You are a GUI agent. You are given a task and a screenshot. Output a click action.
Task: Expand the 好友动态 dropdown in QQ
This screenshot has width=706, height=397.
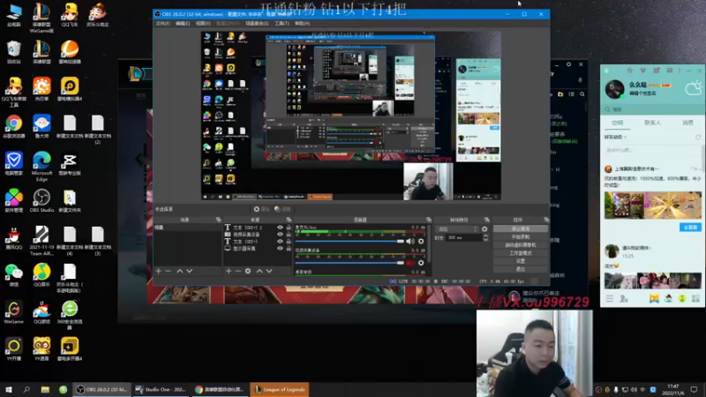626,137
